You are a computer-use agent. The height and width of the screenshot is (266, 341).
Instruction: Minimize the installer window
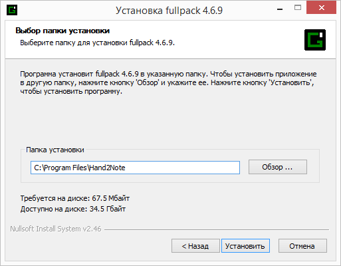point(280,9)
